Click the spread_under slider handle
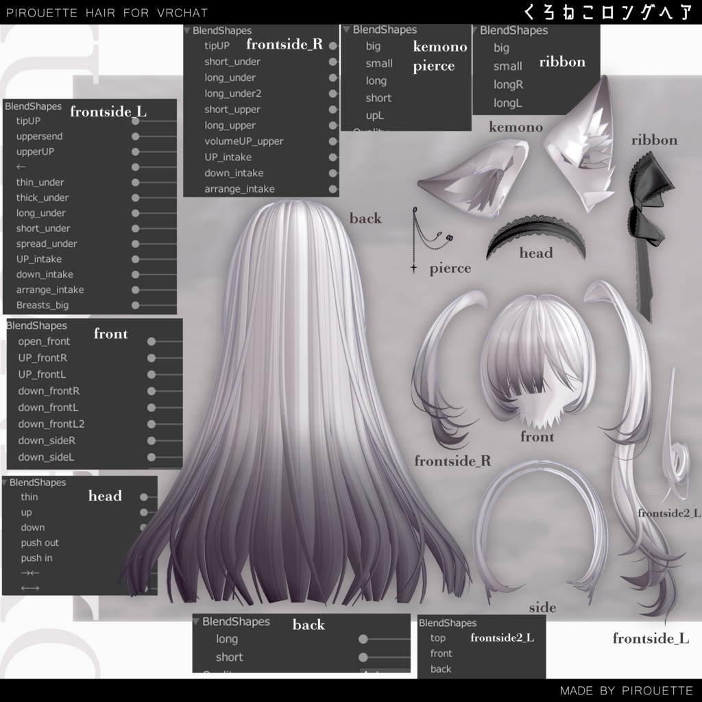This screenshot has height=702, width=702. click(x=136, y=244)
